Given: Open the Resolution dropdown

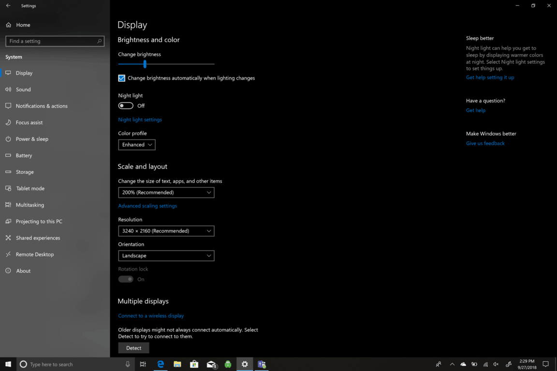Looking at the screenshot, I should (166, 231).
